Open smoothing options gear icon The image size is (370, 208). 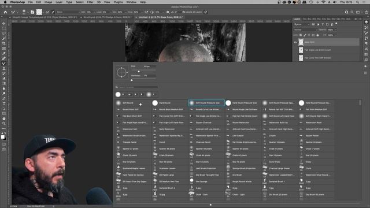[x=168, y=12]
